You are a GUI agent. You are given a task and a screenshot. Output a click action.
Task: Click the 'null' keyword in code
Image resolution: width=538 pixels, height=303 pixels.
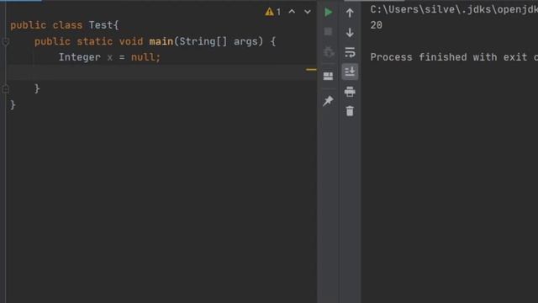click(x=143, y=57)
